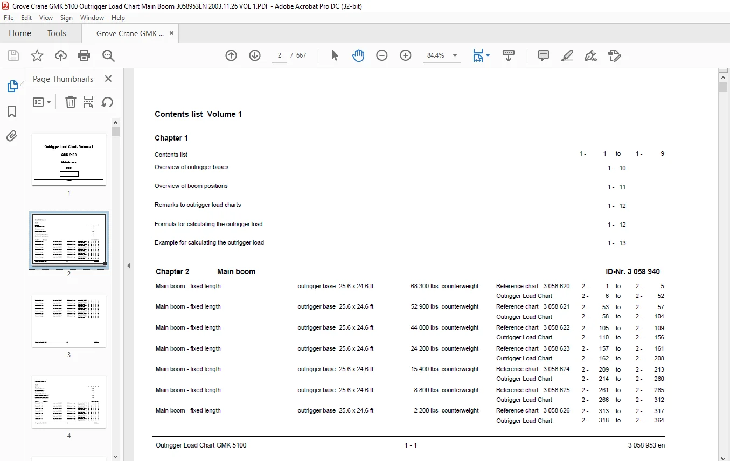Open the Find text magnifier tool

(x=108, y=55)
